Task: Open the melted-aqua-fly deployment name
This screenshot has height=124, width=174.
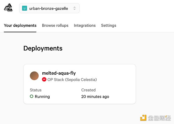Action: click(x=59, y=73)
